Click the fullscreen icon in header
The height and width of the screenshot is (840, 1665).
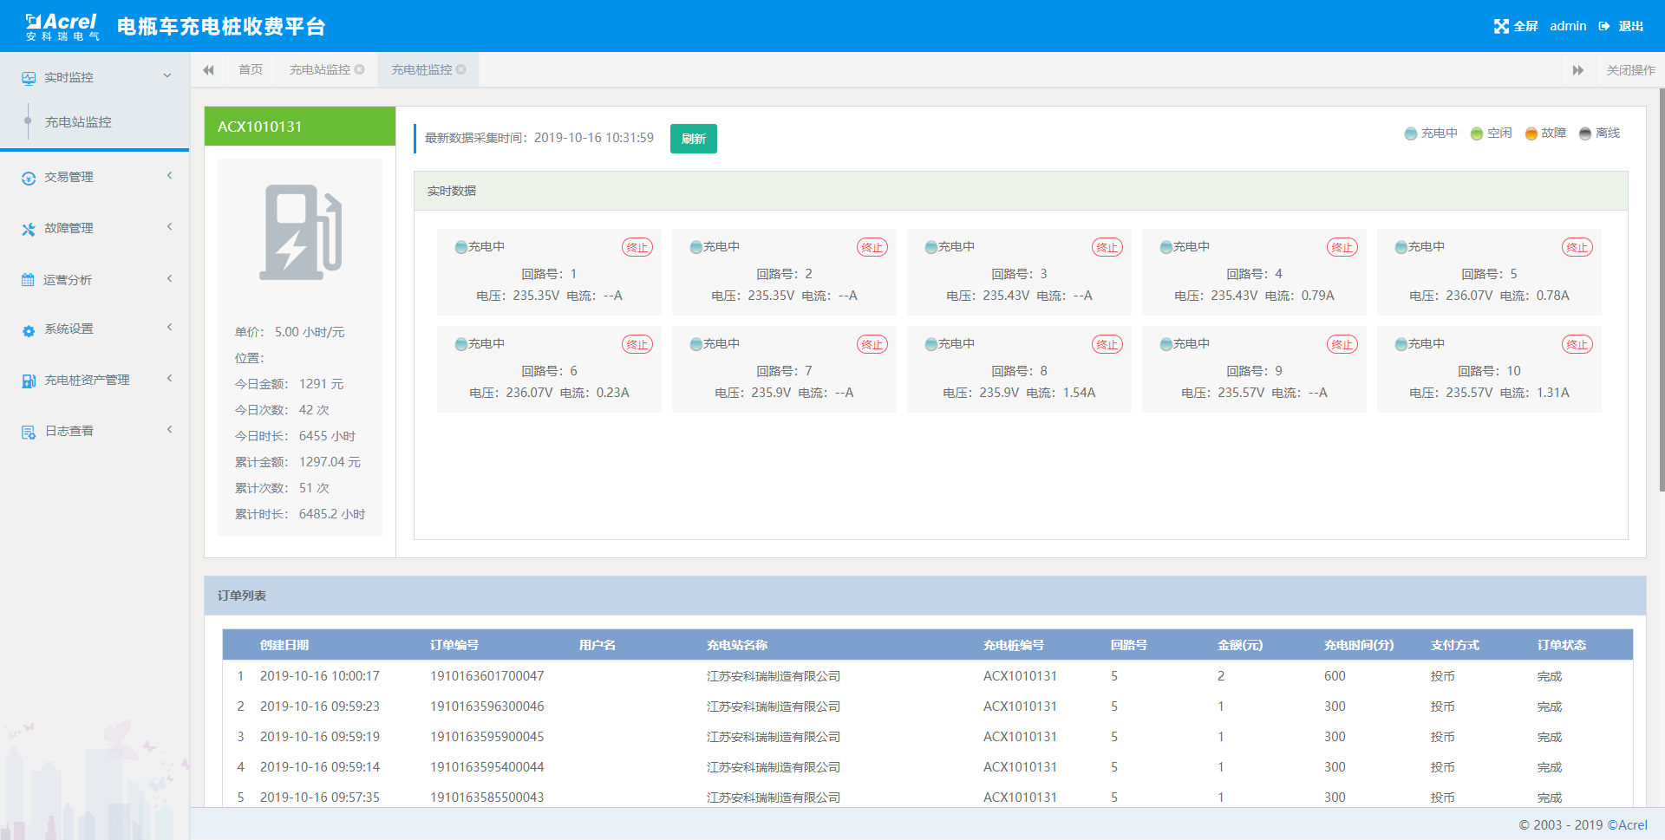pyautogui.click(x=1501, y=26)
